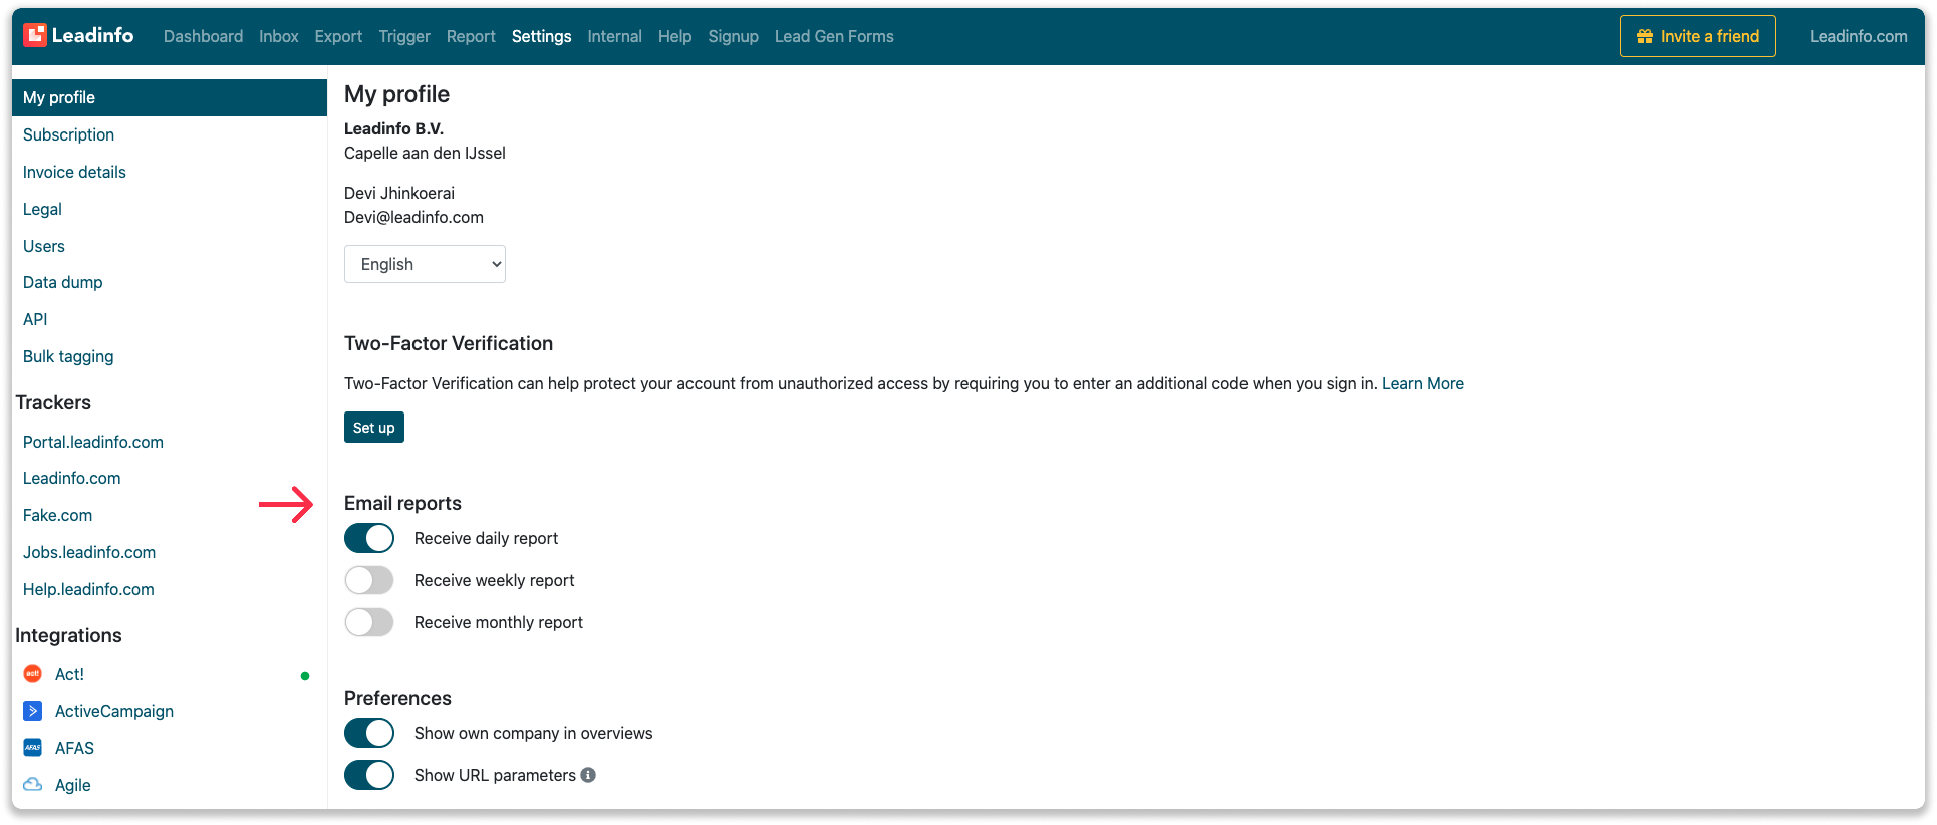Go to Inbox in the top navigation
This screenshot has height=825, width=1937.
279,36
